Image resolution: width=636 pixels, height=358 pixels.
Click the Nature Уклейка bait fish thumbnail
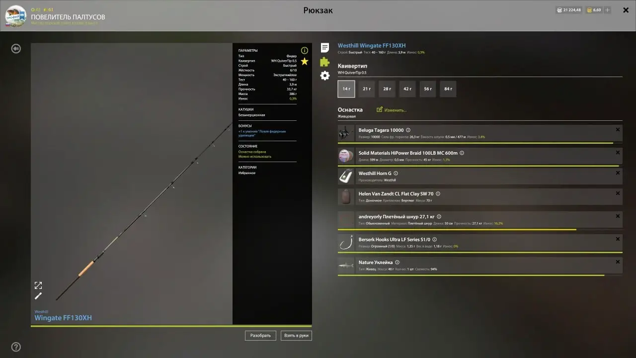tap(346, 265)
